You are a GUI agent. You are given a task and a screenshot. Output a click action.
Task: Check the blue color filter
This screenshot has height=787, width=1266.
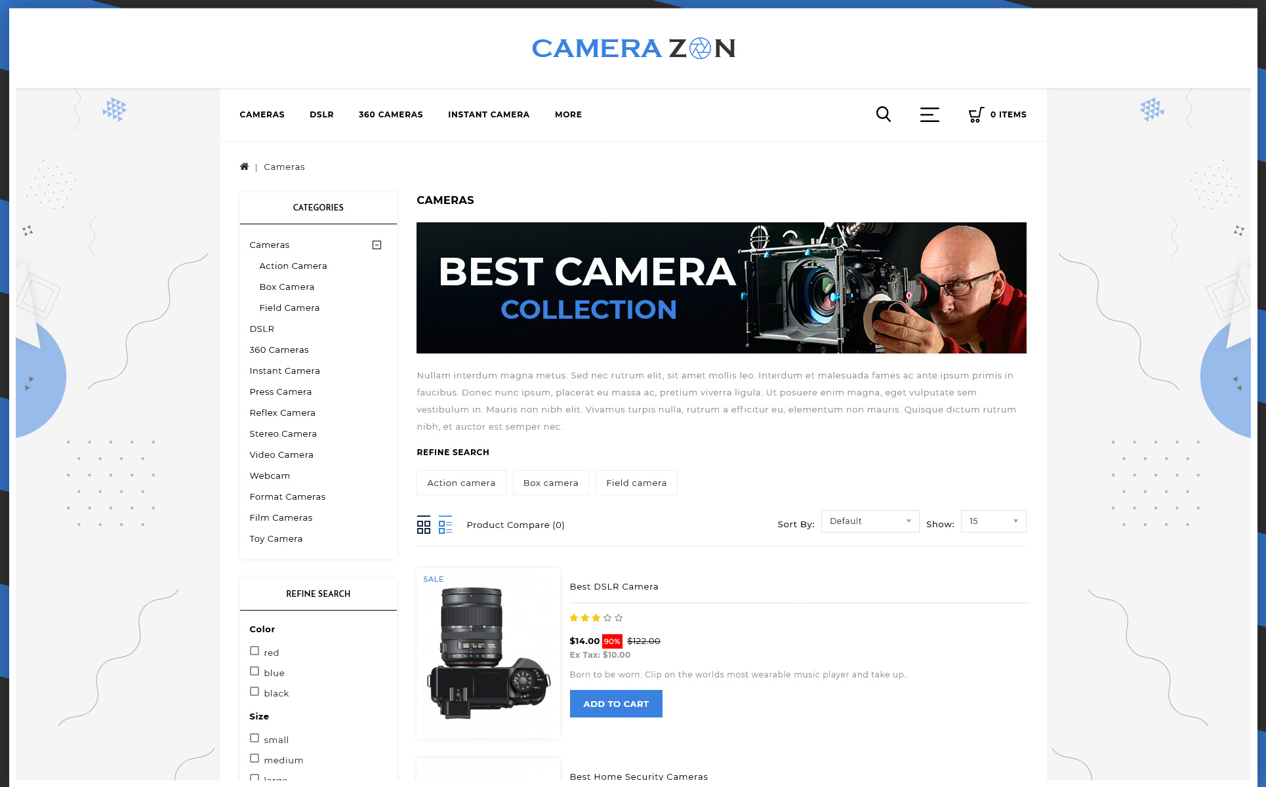255,671
